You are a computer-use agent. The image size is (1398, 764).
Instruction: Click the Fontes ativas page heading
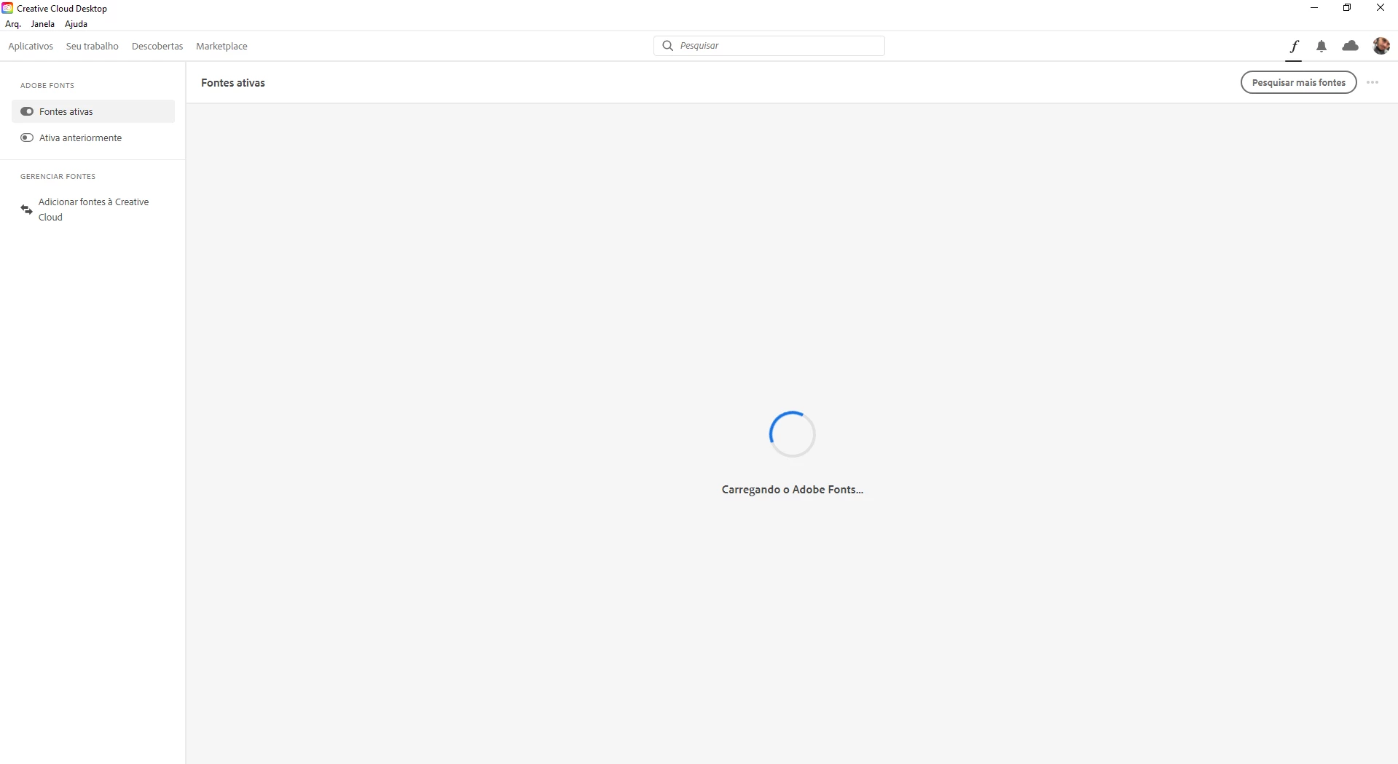pos(233,83)
